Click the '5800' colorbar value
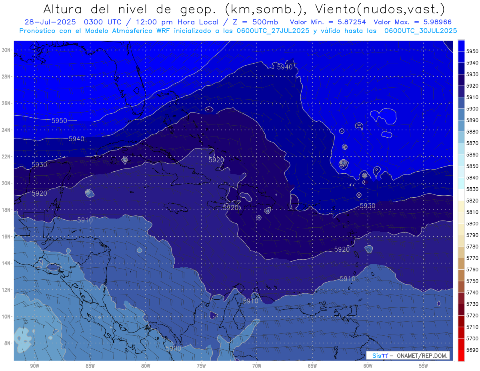 coord(472,223)
